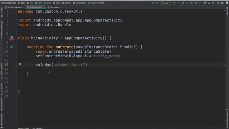Open the Layout Captures side tab
This screenshot has width=229, height=129.
click(1, 71)
